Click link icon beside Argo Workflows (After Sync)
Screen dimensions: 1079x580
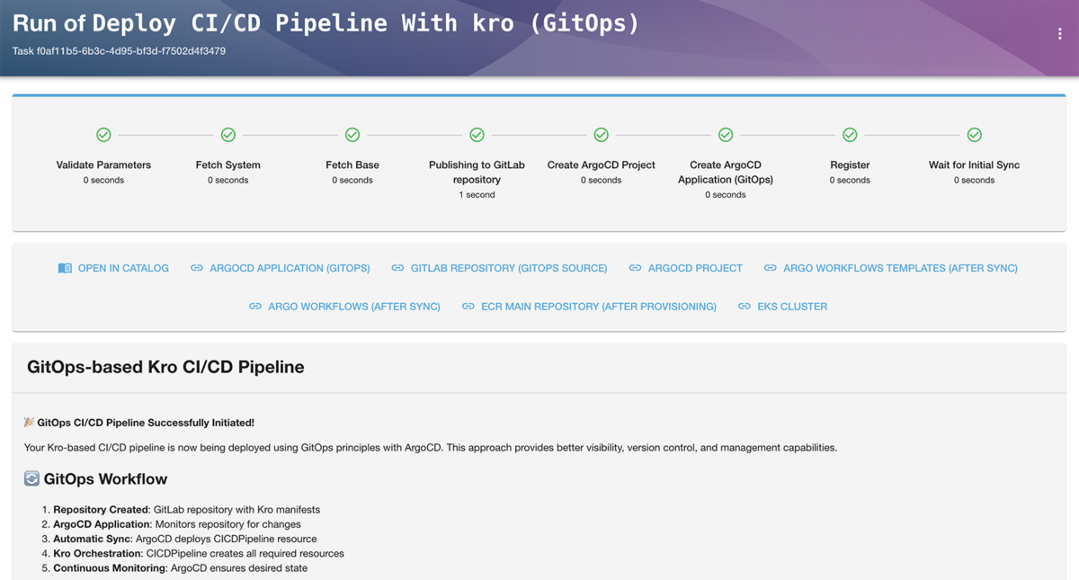click(255, 307)
